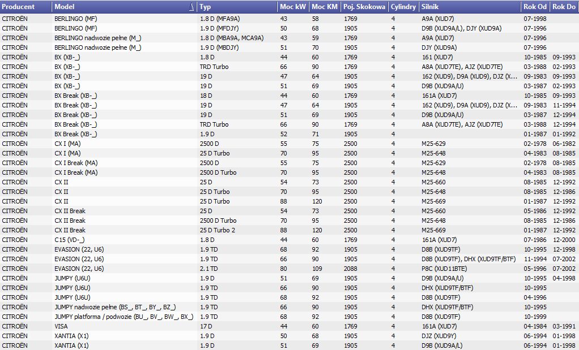This screenshot has width=579, height=350.
Task: Click Moc KM value 71
Action: (315, 134)
